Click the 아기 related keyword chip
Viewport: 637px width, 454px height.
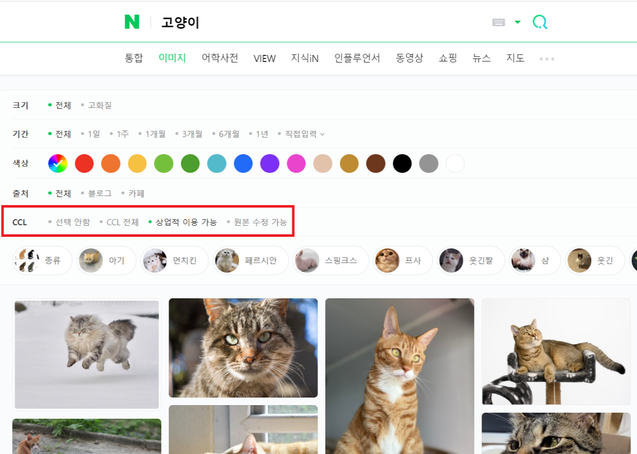pos(107,261)
